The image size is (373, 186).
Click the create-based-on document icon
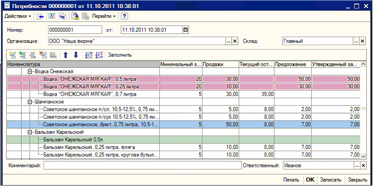[75, 17]
